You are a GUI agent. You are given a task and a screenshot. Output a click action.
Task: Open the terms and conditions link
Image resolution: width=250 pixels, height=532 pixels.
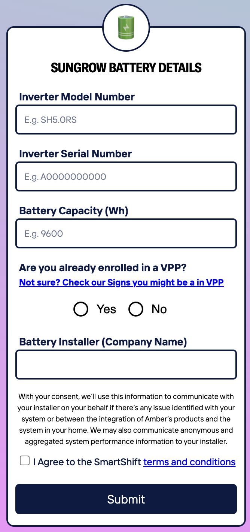pyautogui.click(x=189, y=462)
